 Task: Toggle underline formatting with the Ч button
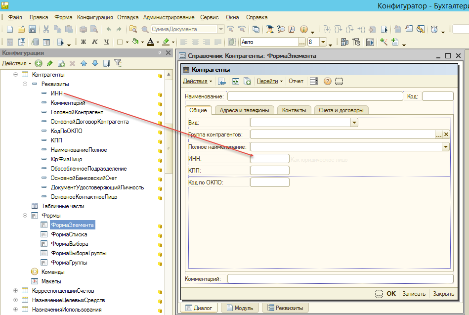pyautogui.click(x=106, y=42)
